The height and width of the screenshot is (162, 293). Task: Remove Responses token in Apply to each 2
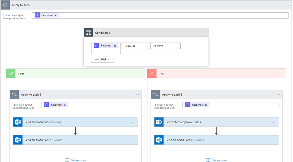pos(206,105)
